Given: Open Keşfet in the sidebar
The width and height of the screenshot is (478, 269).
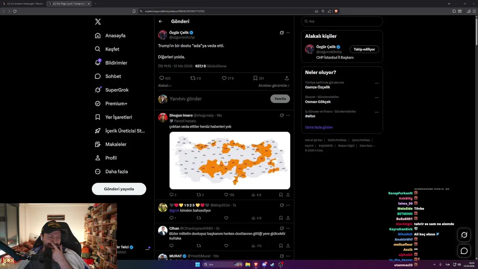Looking at the screenshot, I should [107, 49].
